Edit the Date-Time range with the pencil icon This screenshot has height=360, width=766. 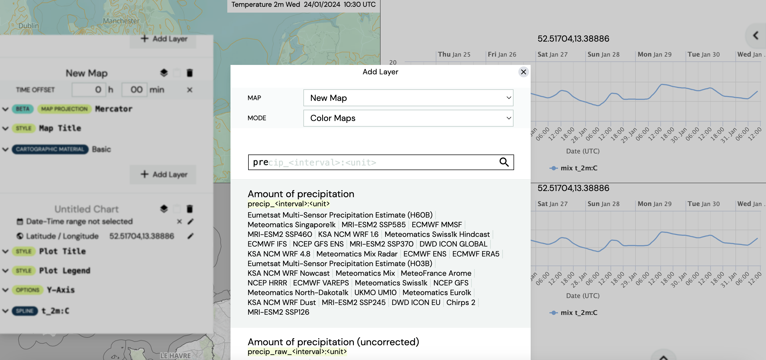pos(191,221)
